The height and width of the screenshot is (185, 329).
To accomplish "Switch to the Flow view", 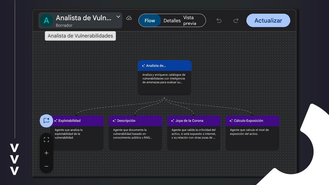I will pos(150,21).
